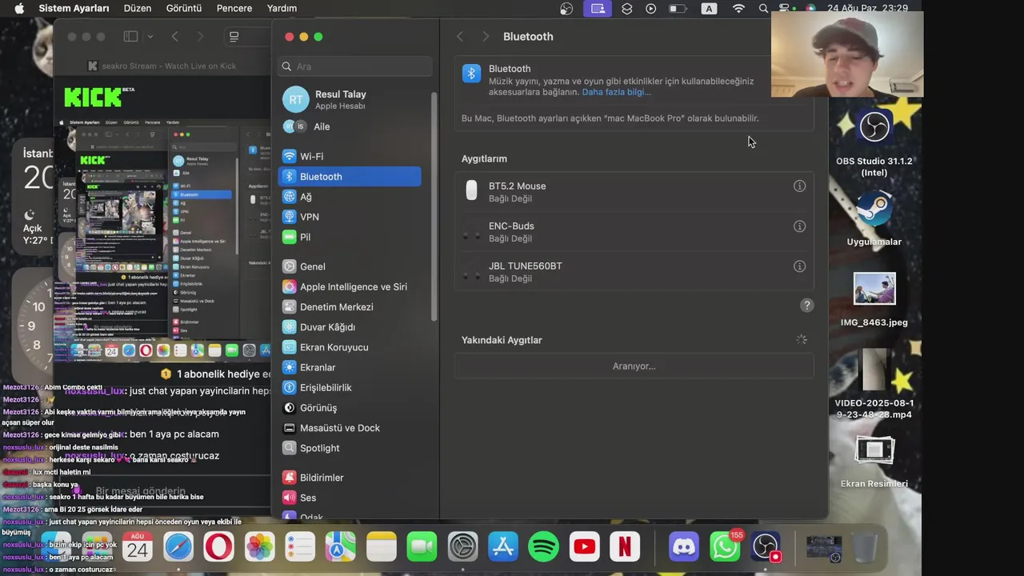The image size is (1024, 576).
Task: Open YouTube from the Dock
Action: coord(585,547)
